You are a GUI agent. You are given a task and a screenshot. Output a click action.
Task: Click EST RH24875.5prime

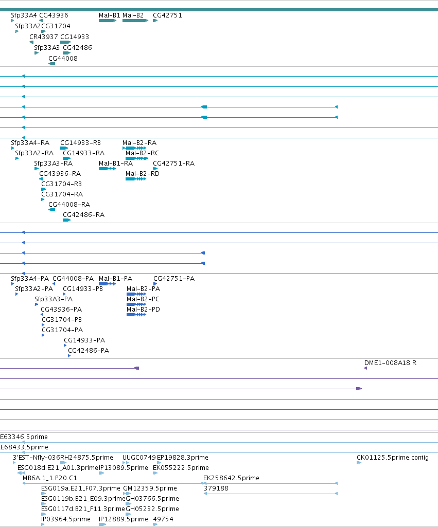(x=63, y=463)
